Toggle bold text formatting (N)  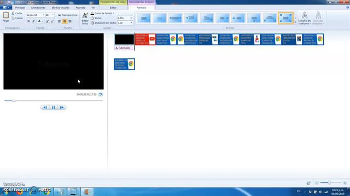(28, 21)
